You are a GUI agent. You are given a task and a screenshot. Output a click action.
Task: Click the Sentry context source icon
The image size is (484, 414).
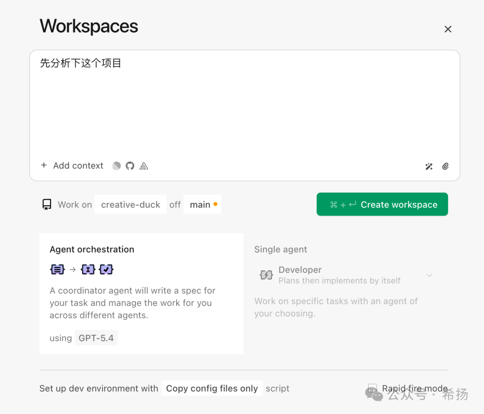tap(144, 166)
